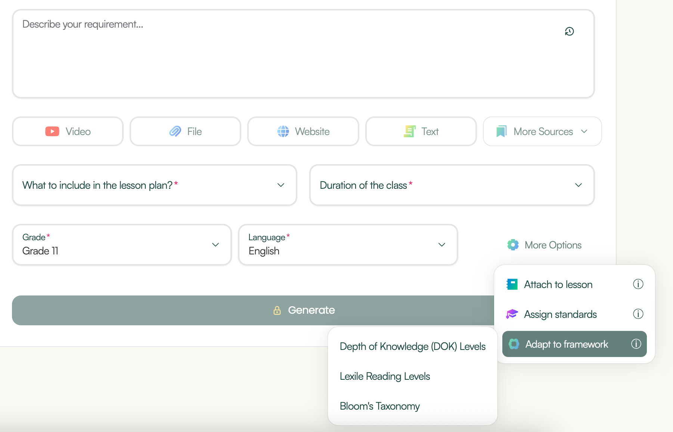Click the bookmark More Sources icon

tap(501, 131)
